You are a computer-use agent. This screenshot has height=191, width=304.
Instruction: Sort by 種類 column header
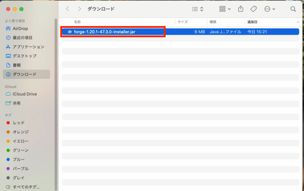tap(213, 22)
